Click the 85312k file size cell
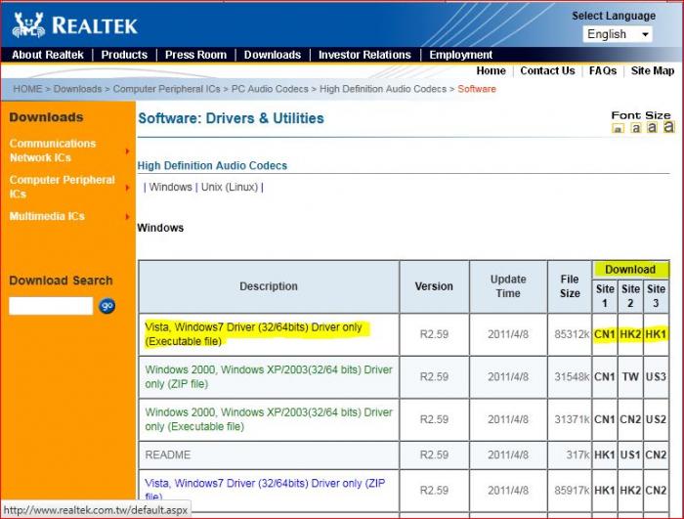This screenshot has width=684, height=519. click(572, 334)
